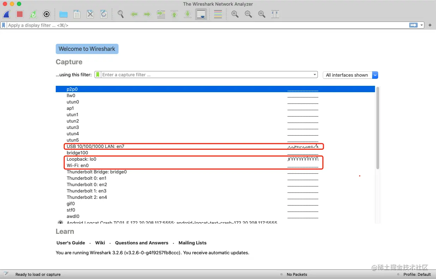The width and height of the screenshot is (436, 279).
Task: Reload this capture file
Action: pos(104,14)
